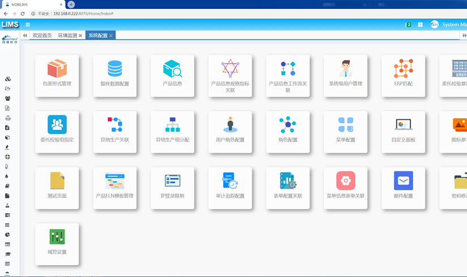This screenshot has height=277, width=467.
Task: Open the four-square grid icon in header
Action: (x=420, y=25)
